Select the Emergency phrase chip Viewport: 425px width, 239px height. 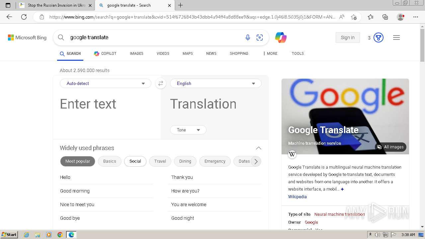(215, 161)
